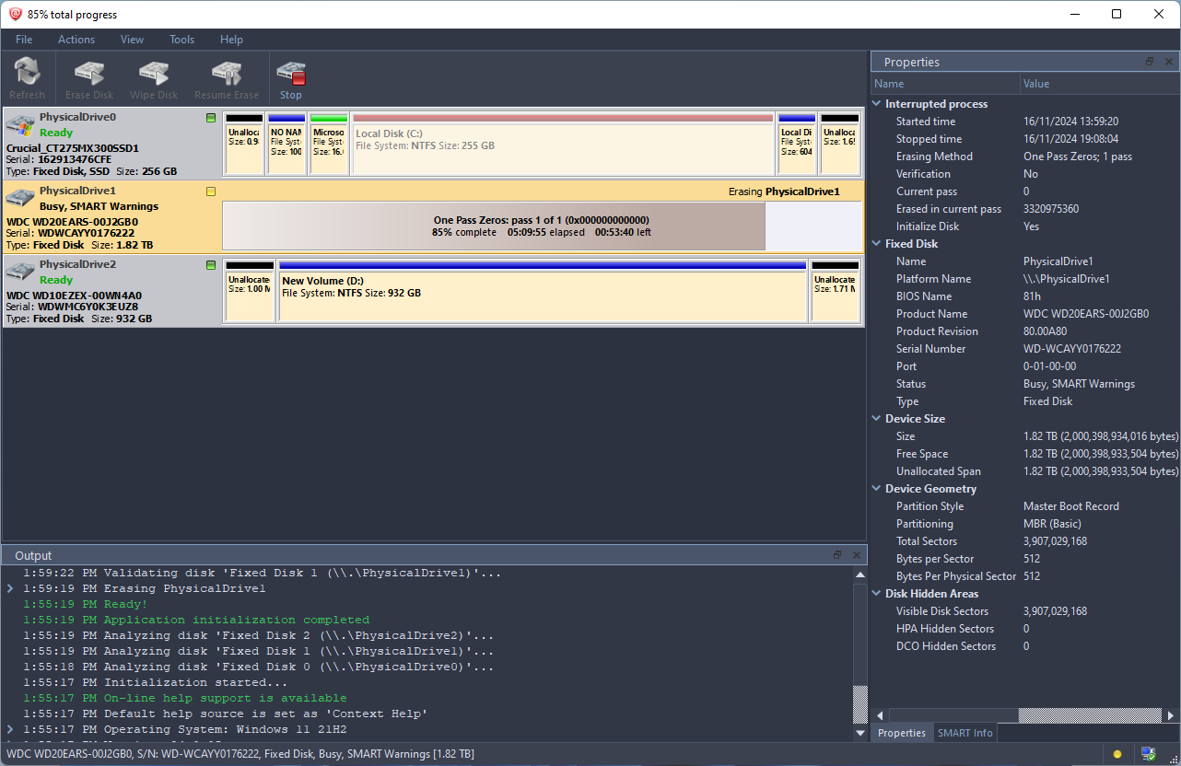Click the Wipe Disk toolbar icon

[x=154, y=76]
